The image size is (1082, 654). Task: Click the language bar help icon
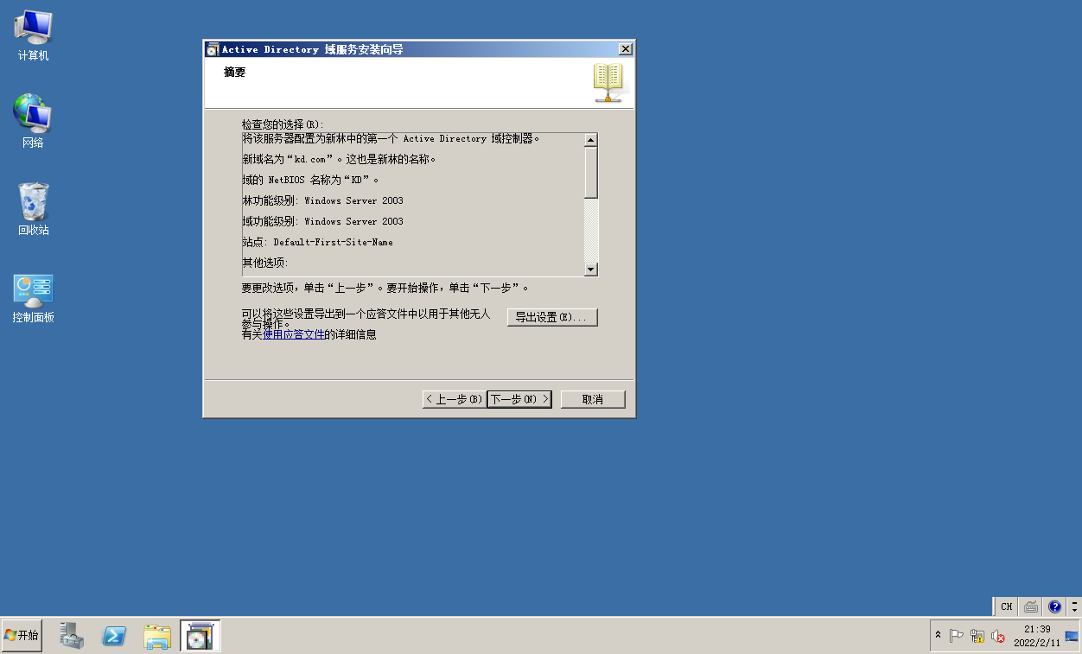point(1054,606)
